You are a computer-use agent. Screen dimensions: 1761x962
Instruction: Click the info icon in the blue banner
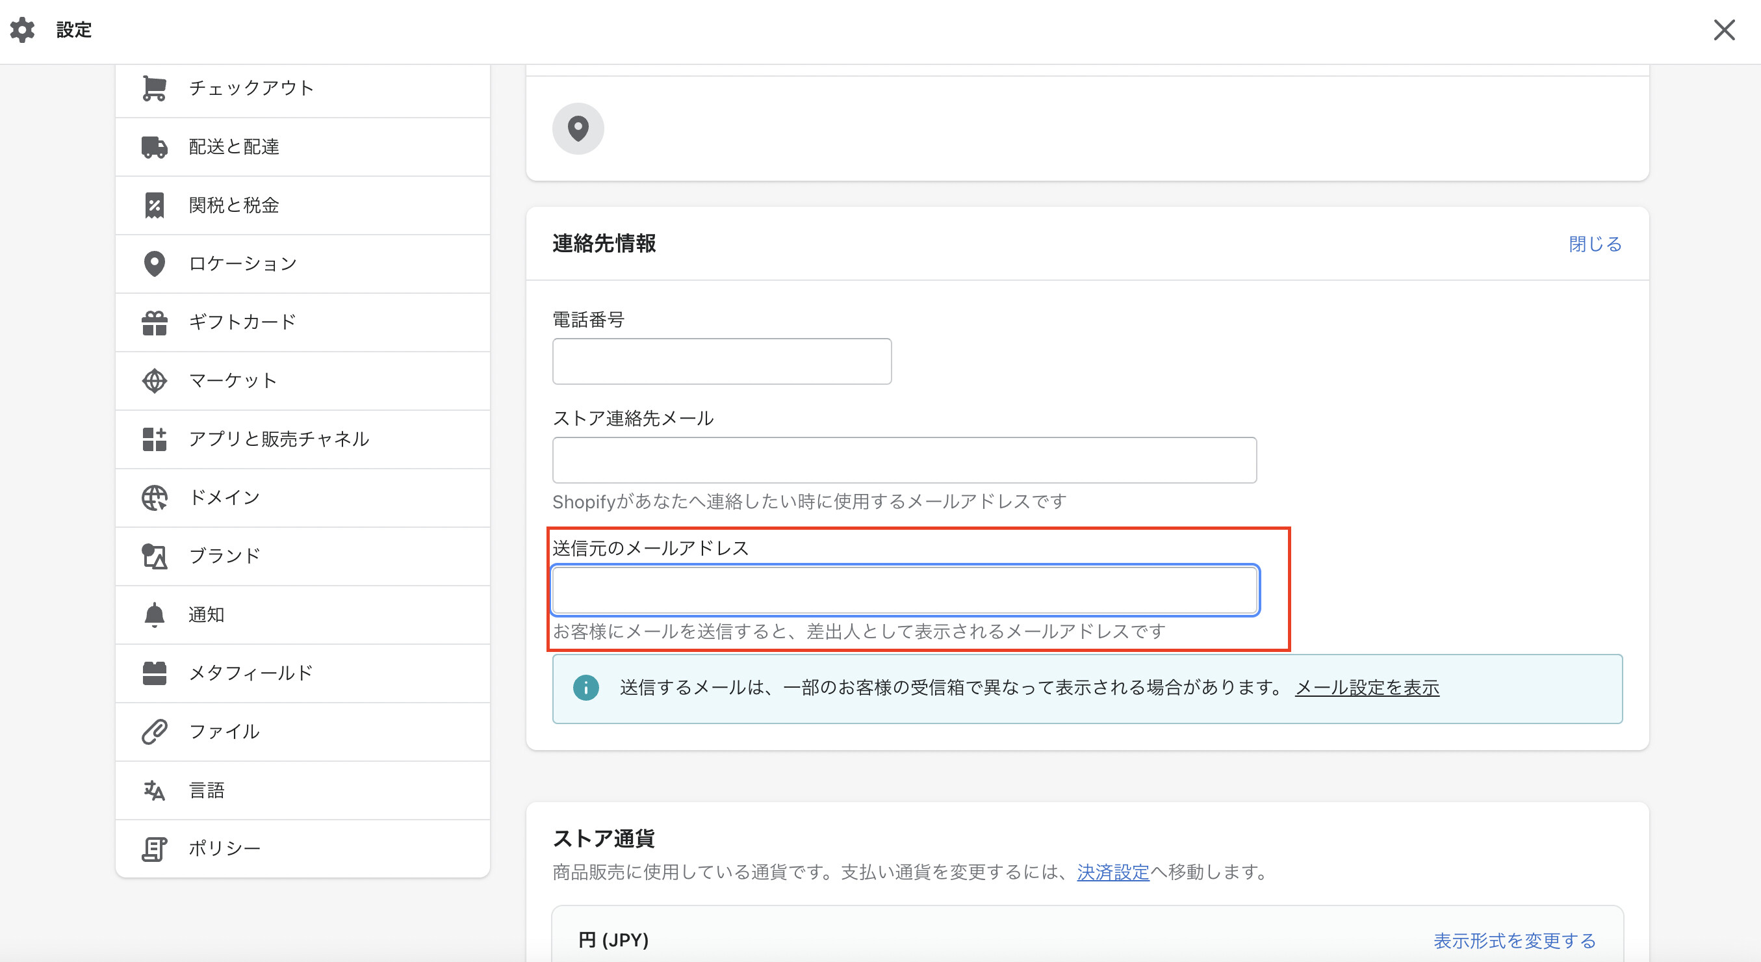pyautogui.click(x=586, y=688)
